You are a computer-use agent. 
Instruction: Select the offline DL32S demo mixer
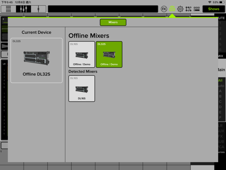[109, 54]
